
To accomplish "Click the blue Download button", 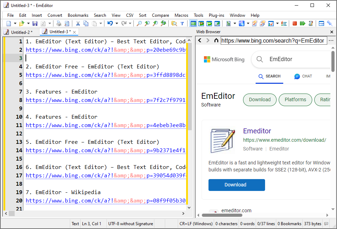I will pos(237,185).
